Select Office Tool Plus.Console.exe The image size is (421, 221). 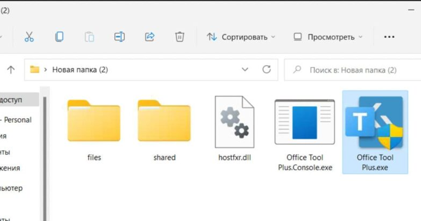305,136
